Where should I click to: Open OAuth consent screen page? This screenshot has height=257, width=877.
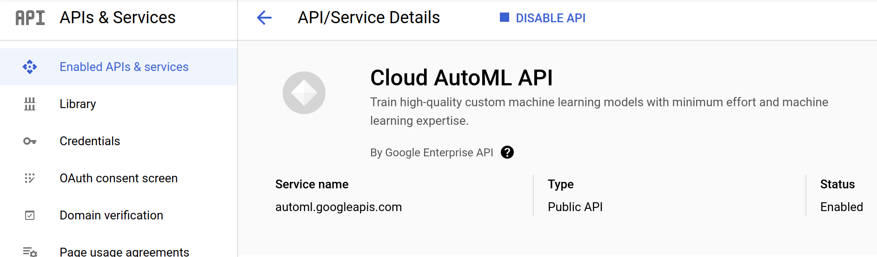[119, 178]
